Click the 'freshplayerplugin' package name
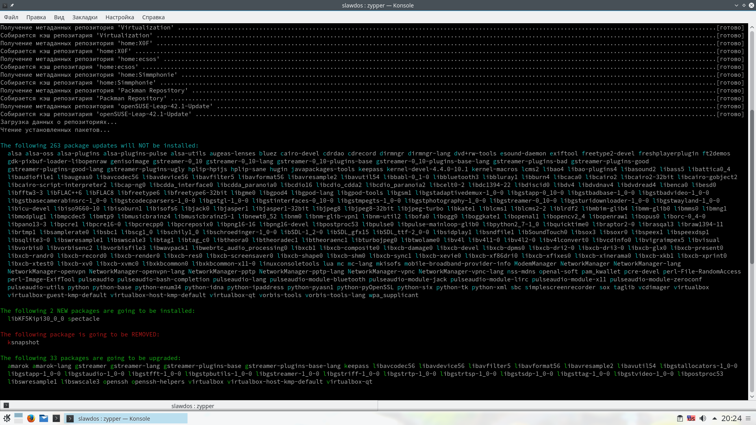 point(668,153)
